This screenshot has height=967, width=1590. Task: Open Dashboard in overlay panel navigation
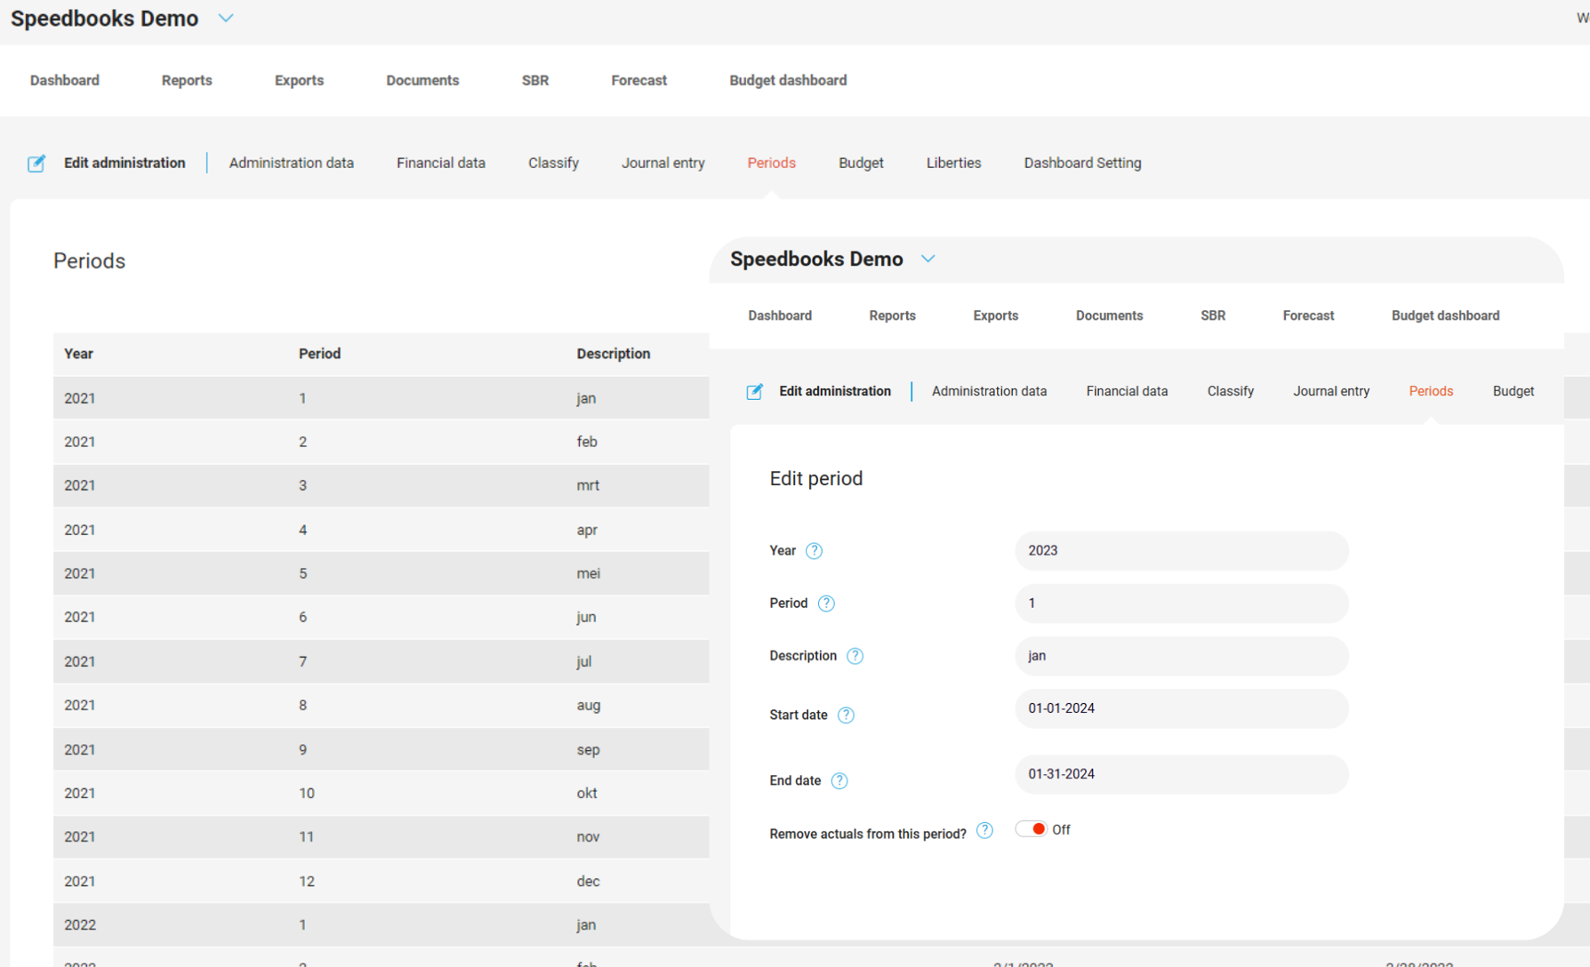click(780, 316)
